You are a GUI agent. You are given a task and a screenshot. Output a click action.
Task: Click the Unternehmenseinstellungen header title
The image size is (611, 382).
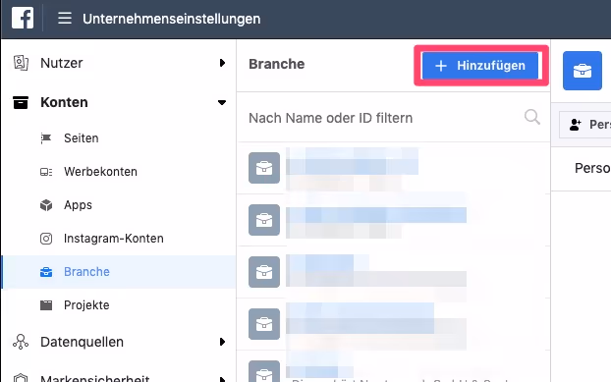[x=172, y=19]
